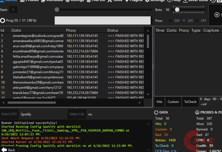Screen dimensions: 222x152
Task: Open the Select List chooser
Action: (x=77, y=114)
